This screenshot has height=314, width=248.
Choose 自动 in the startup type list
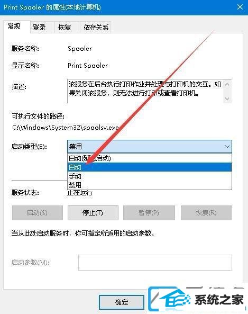[150, 167]
